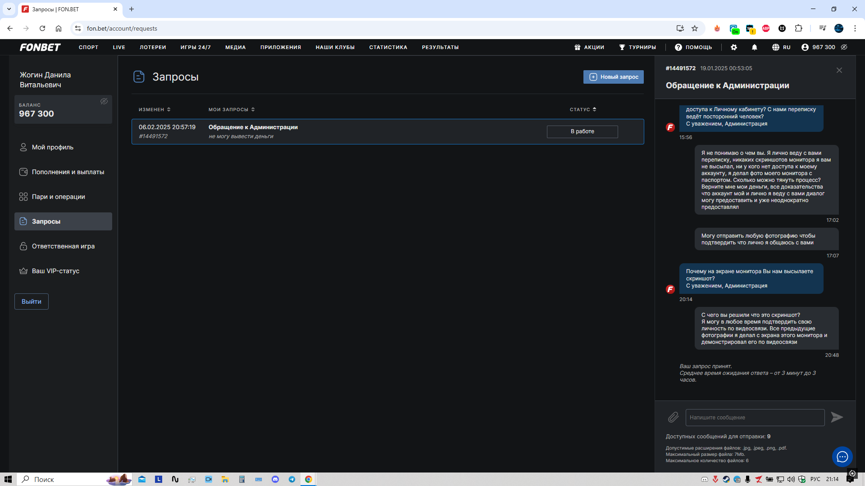Open Telegram from the taskbar
Image resolution: width=865 pixels, height=486 pixels.
[292, 479]
